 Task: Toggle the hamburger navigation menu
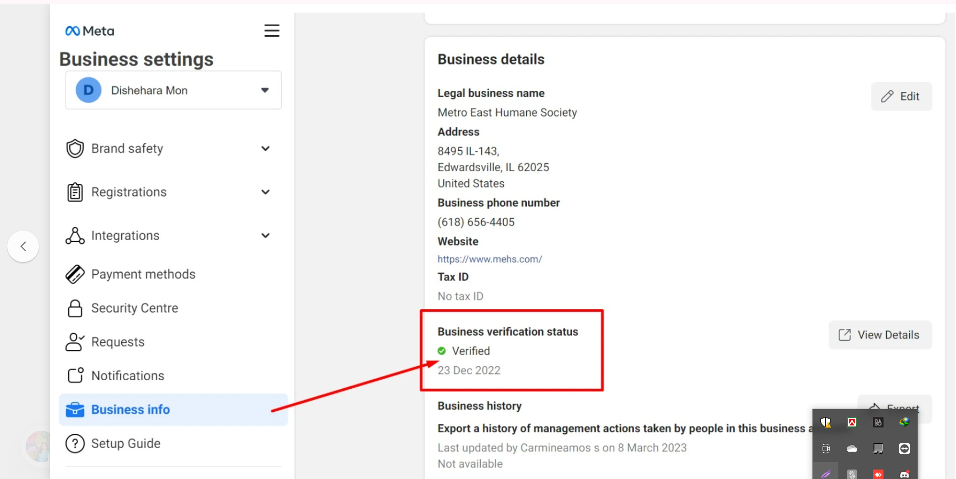272,30
